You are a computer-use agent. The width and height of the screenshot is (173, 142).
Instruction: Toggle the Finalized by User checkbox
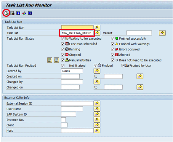coord(123,66)
